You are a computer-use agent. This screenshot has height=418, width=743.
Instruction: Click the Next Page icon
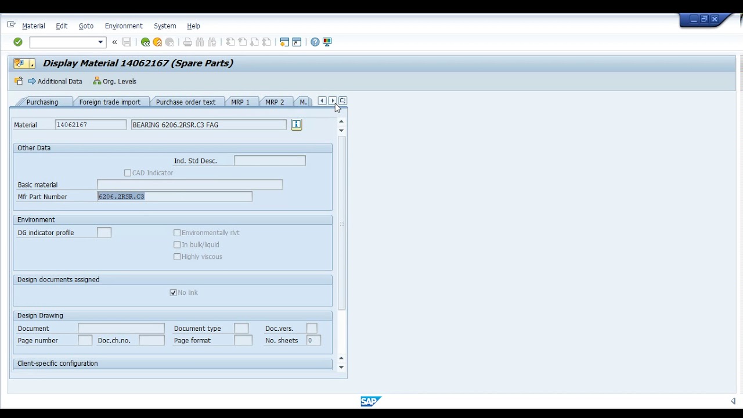254,42
